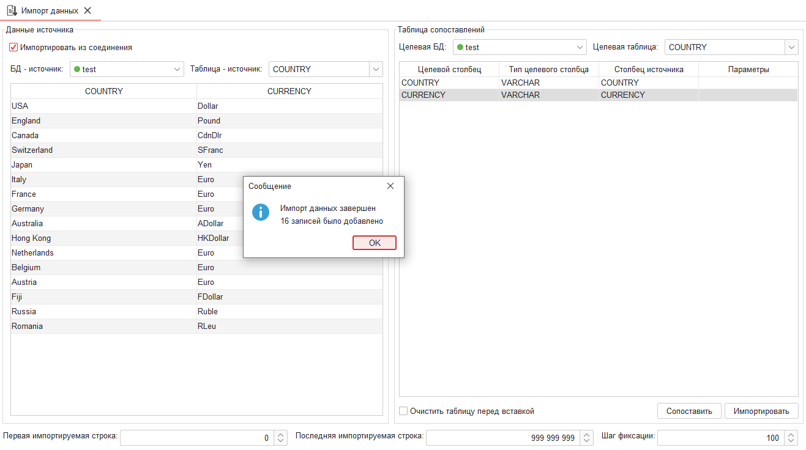
Task: Open the Таблица - источник dropdown
Action: [375, 69]
